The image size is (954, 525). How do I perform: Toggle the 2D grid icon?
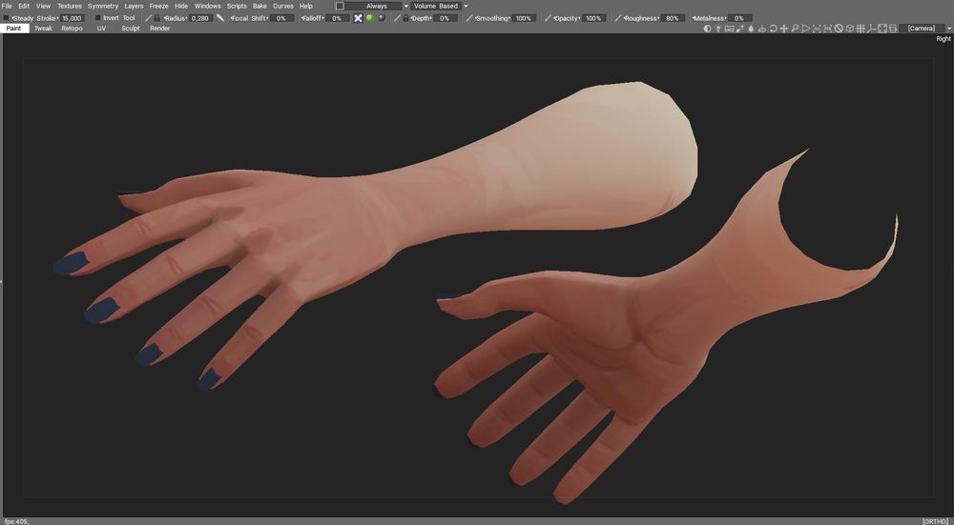point(861,29)
